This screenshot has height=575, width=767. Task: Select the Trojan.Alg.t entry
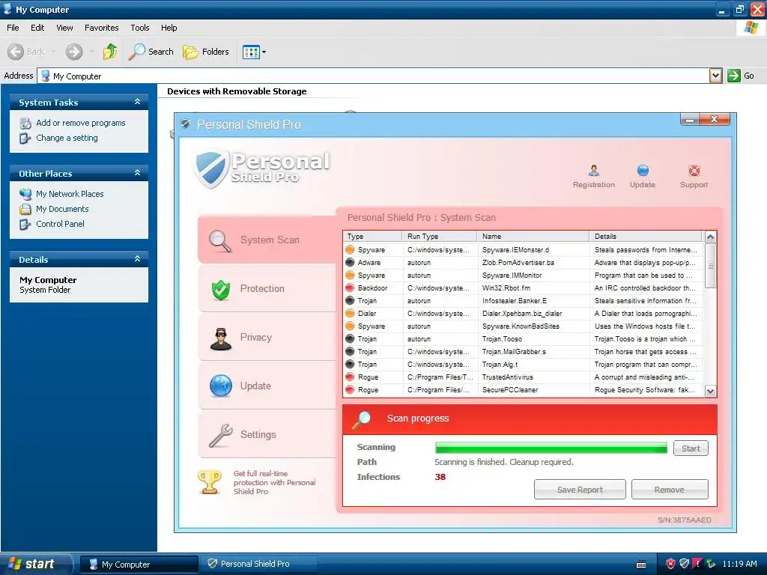point(524,365)
